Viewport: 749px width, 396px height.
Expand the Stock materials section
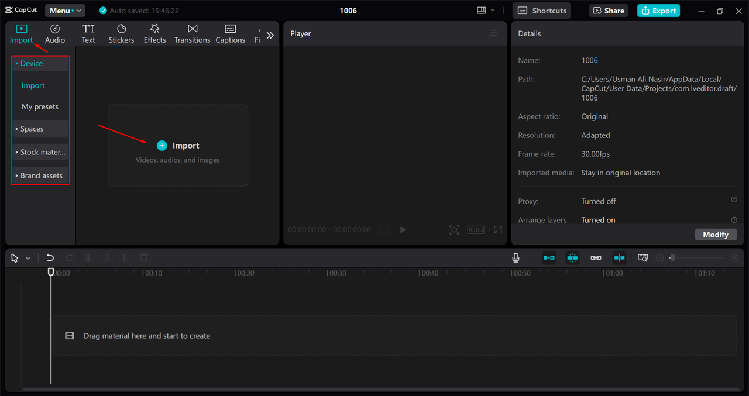(x=40, y=152)
